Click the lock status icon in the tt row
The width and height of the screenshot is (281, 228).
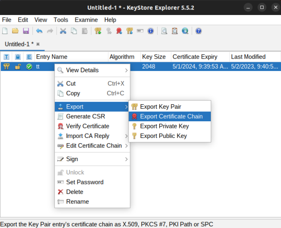(18, 67)
